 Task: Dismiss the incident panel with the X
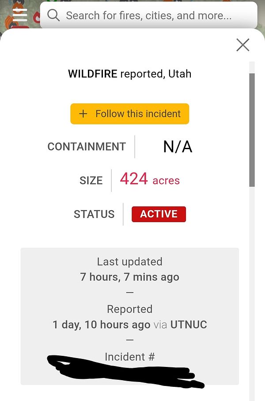[x=242, y=45]
